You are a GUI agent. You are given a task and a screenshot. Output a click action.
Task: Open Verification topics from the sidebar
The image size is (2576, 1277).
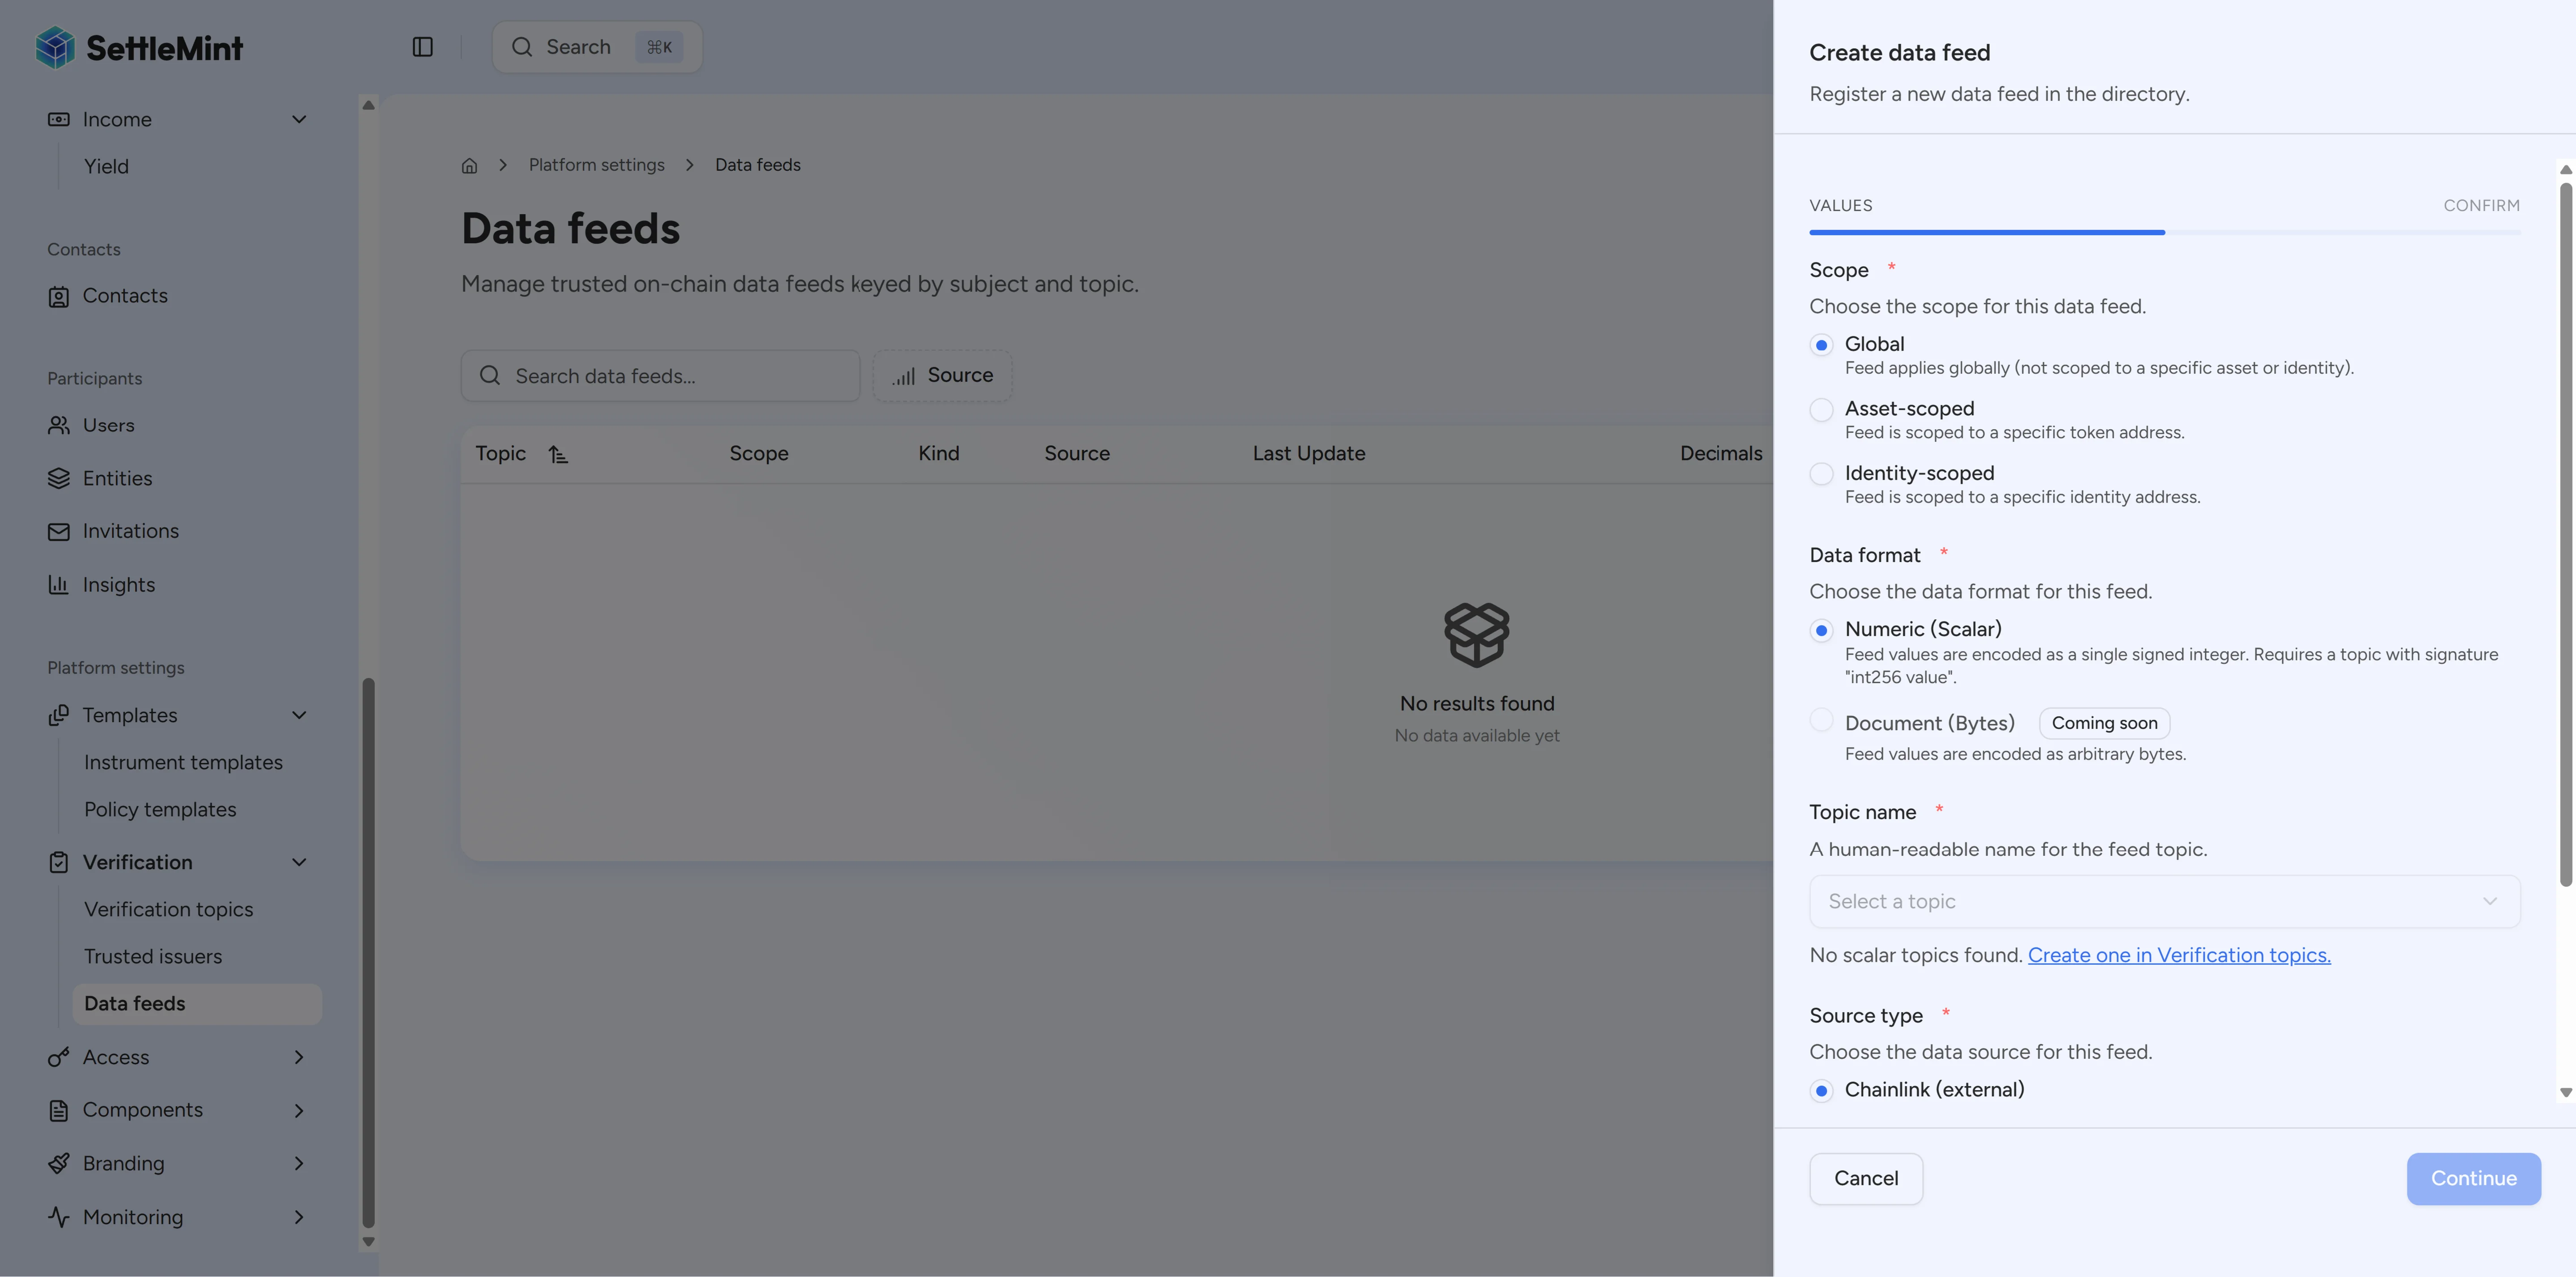click(x=168, y=909)
